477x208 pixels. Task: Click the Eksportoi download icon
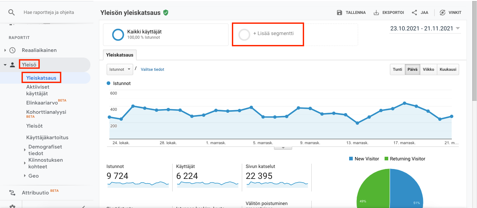point(376,13)
